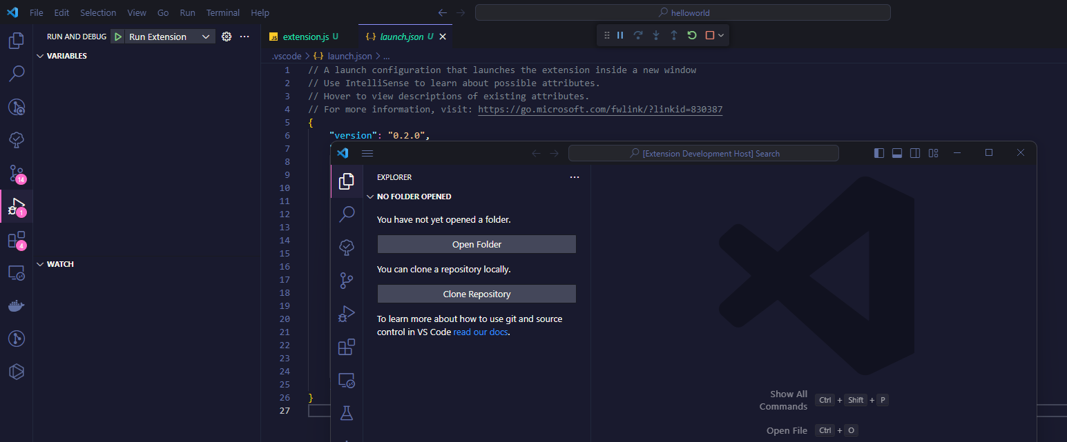Click Step Over in the debug toolbar
Image resolution: width=1067 pixels, height=442 pixels.
(x=638, y=35)
